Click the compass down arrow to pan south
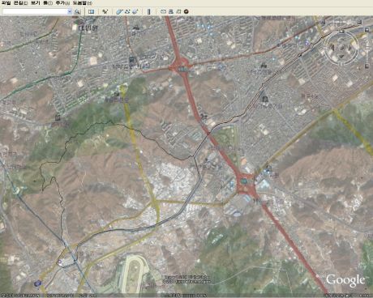 tap(341, 57)
